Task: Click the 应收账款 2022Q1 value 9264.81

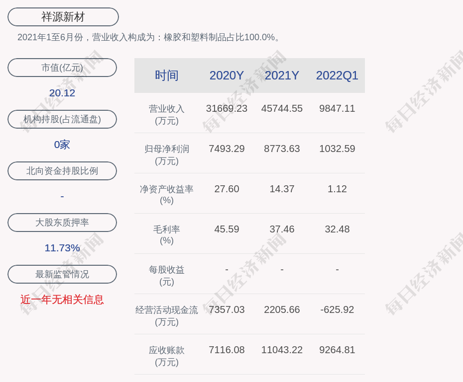Action: click(337, 350)
